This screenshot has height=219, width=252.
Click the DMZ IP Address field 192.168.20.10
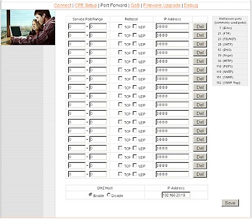tap(176, 195)
